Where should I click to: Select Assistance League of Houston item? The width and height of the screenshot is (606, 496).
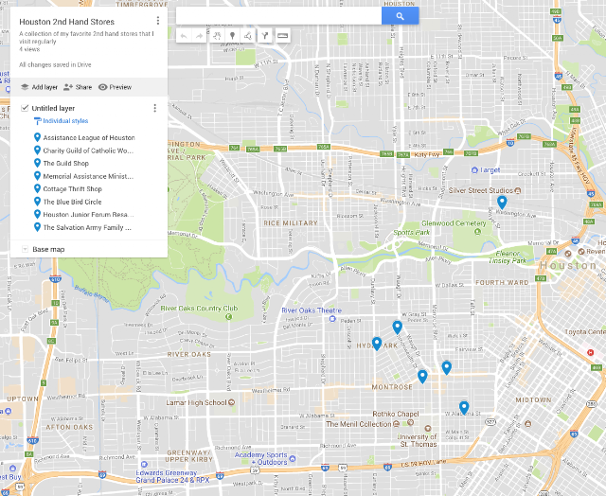click(89, 137)
